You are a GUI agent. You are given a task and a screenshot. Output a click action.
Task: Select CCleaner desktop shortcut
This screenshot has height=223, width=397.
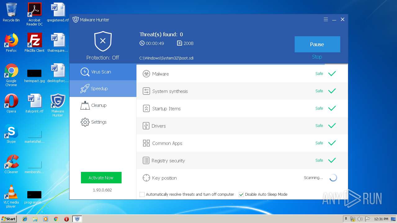pos(11,164)
